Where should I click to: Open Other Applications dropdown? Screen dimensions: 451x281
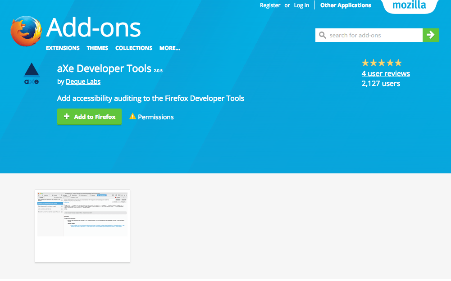[x=346, y=5]
